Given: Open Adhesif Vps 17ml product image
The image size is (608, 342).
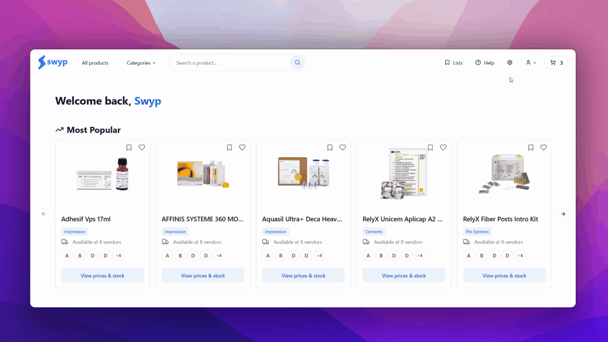Looking at the screenshot, I should (x=103, y=174).
